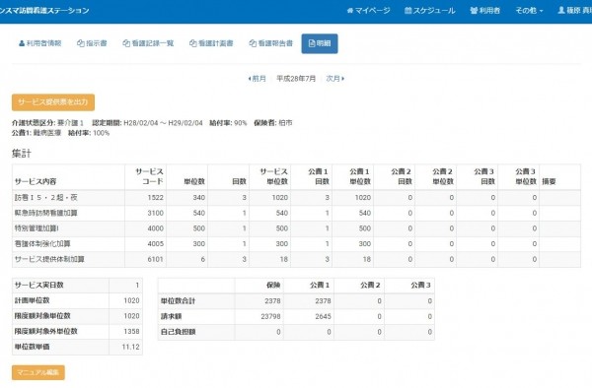The width and height of the screenshot is (592, 388).
Task: Click service code 1522 cell
Action: pos(146,198)
